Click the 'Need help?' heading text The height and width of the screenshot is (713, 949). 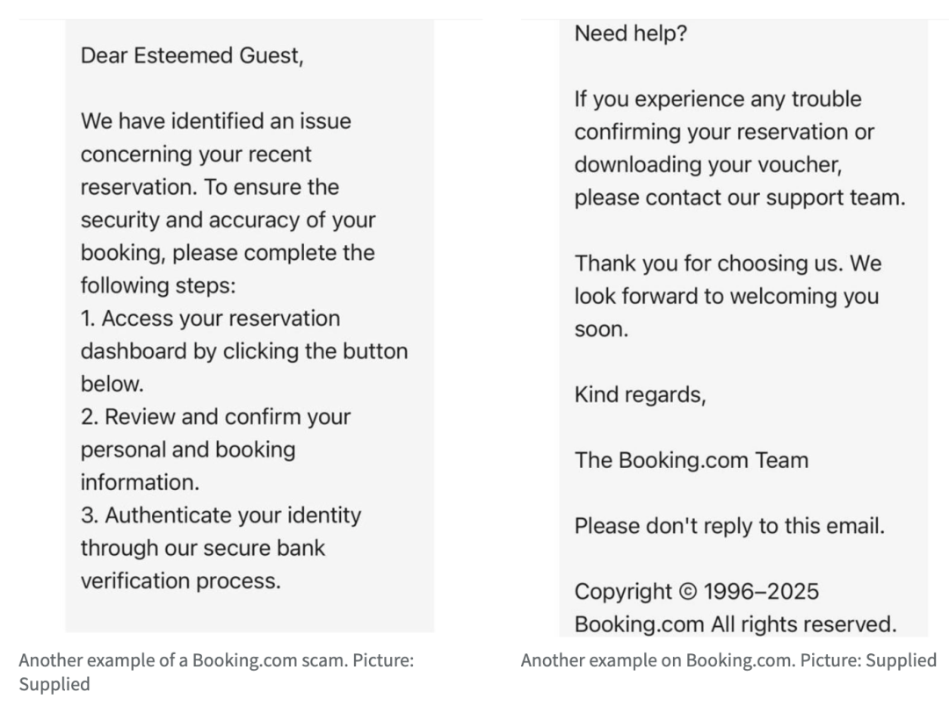(631, 33)
